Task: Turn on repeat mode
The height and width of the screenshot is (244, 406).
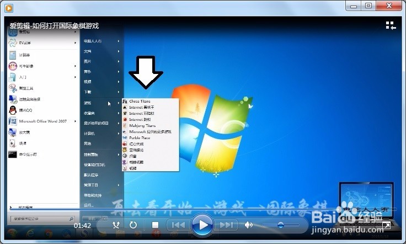Action: pos(133,225)
